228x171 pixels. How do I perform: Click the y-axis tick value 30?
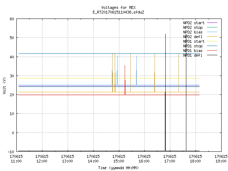[x=12, y=76]
